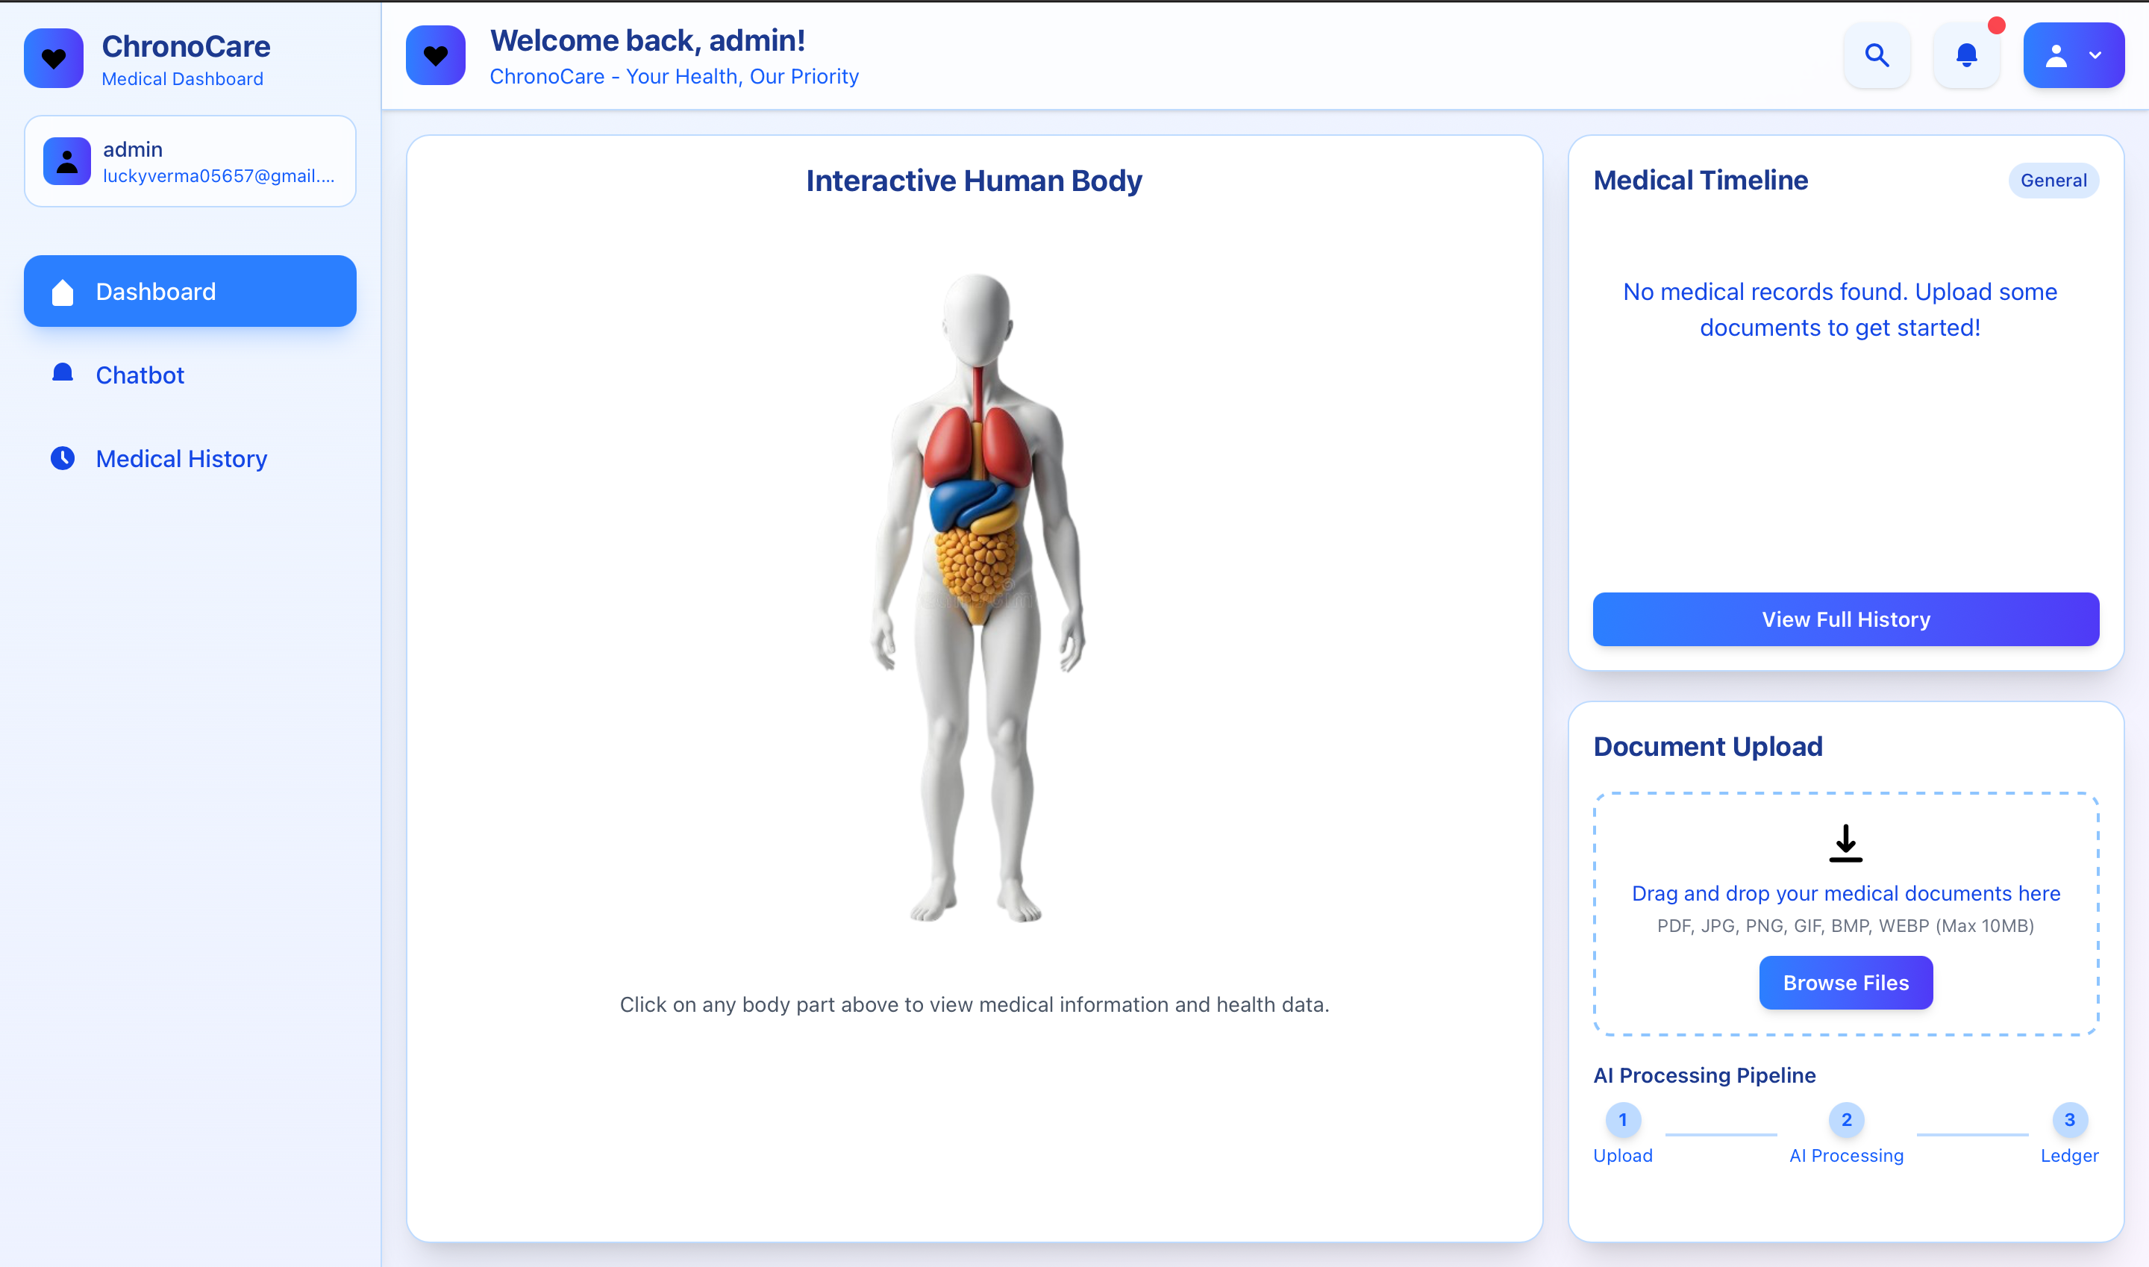2149x1267 pixels.
Task: Click the admin avatar icon in sidebar
Action: click(x=67, y=160)
